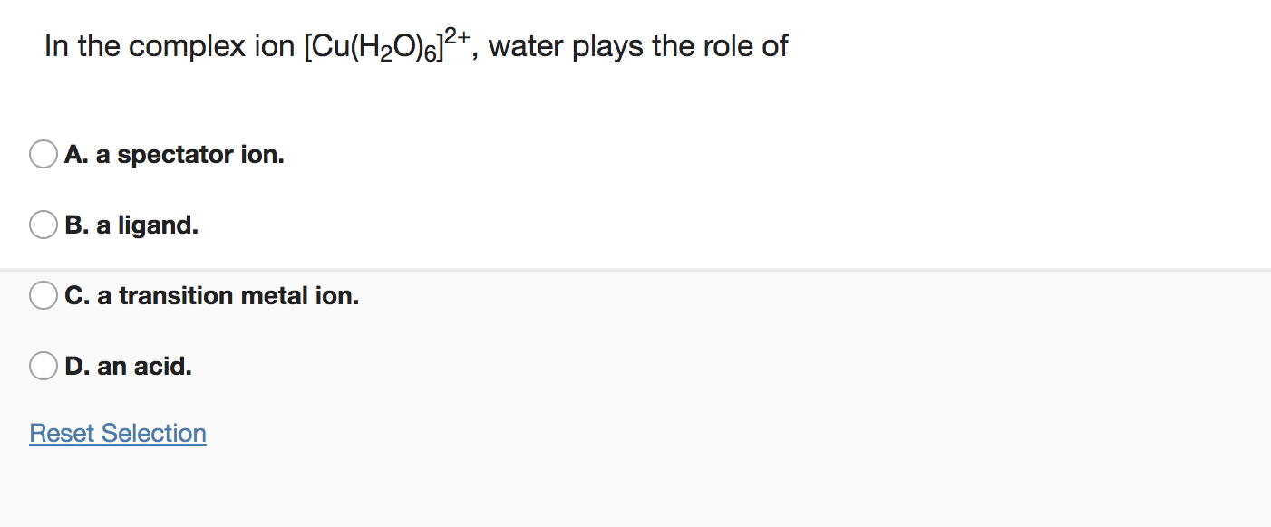Image resolution: width=1271 pixels, height=527 pixels.
Task: Click the empty circle next to A
Action: pos(43,154)
